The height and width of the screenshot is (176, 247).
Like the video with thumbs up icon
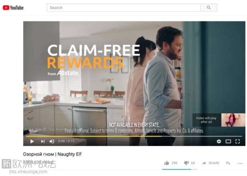click(167, 163)
